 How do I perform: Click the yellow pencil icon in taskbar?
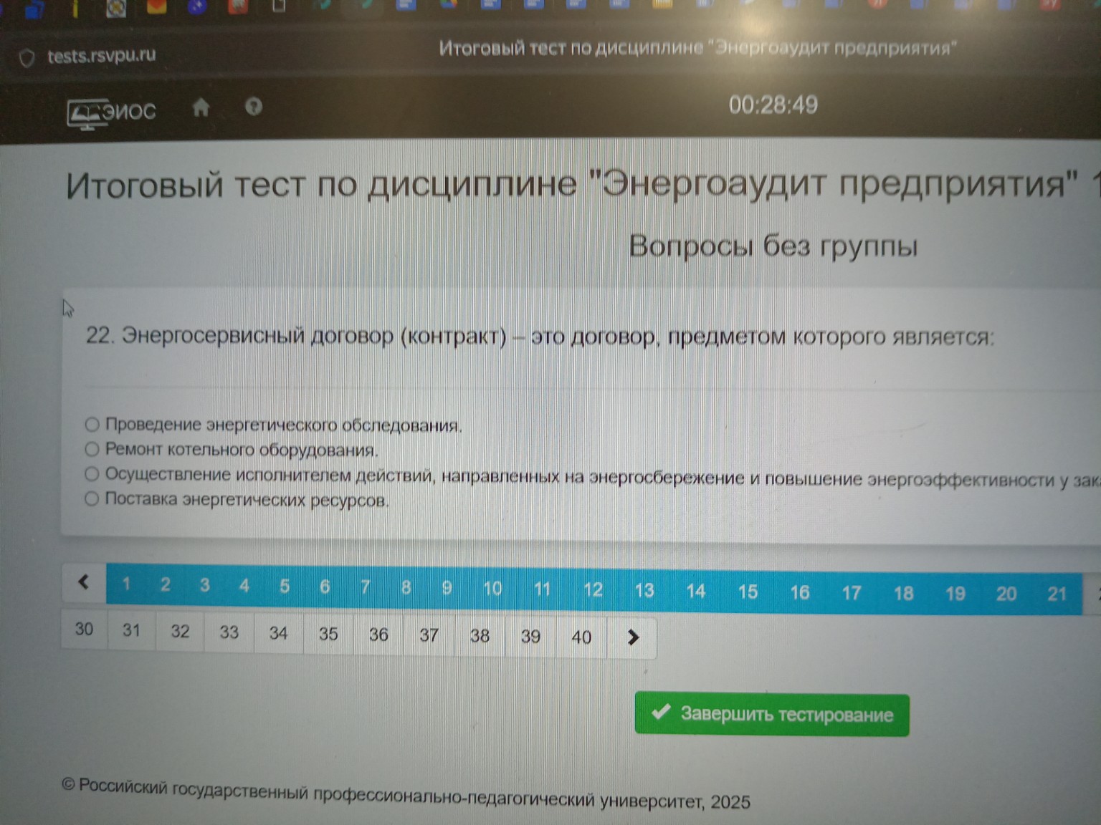click(x=77, y=9)
